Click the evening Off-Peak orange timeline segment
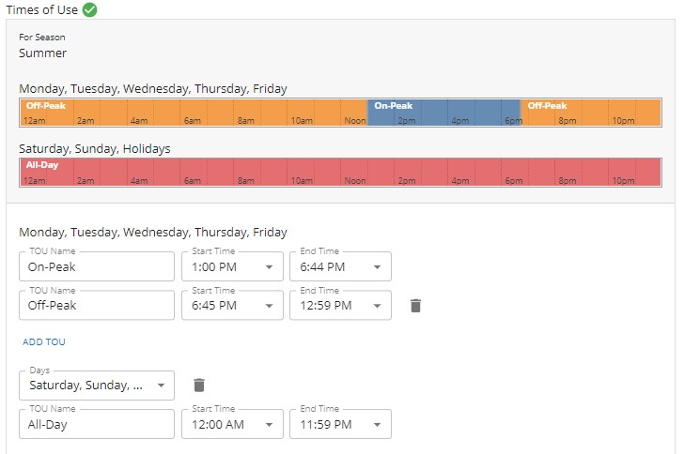 pyautogui.click(x=592, y=113)
